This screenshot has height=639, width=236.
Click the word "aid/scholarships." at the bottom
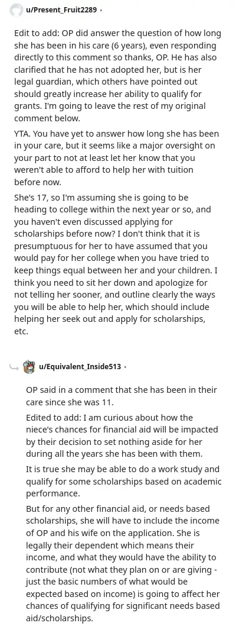60,618
